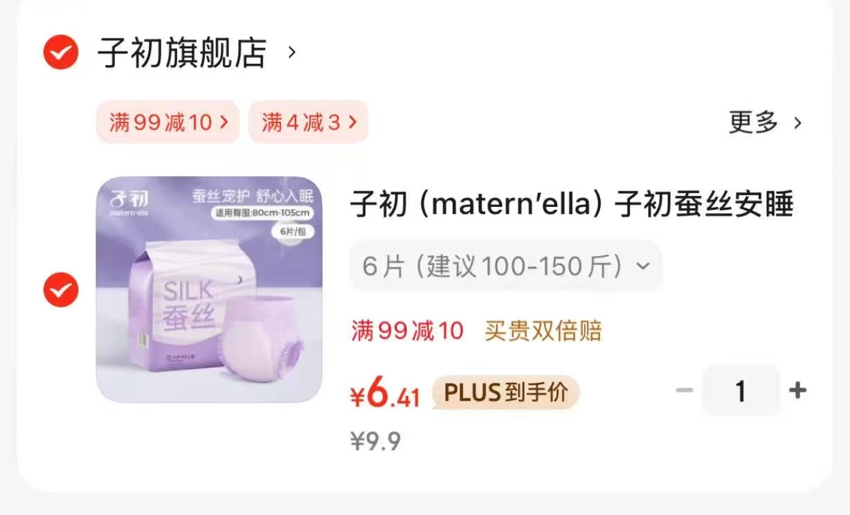
Task: Tap the ¥6.41 price
Action: [x=386, y=394]
